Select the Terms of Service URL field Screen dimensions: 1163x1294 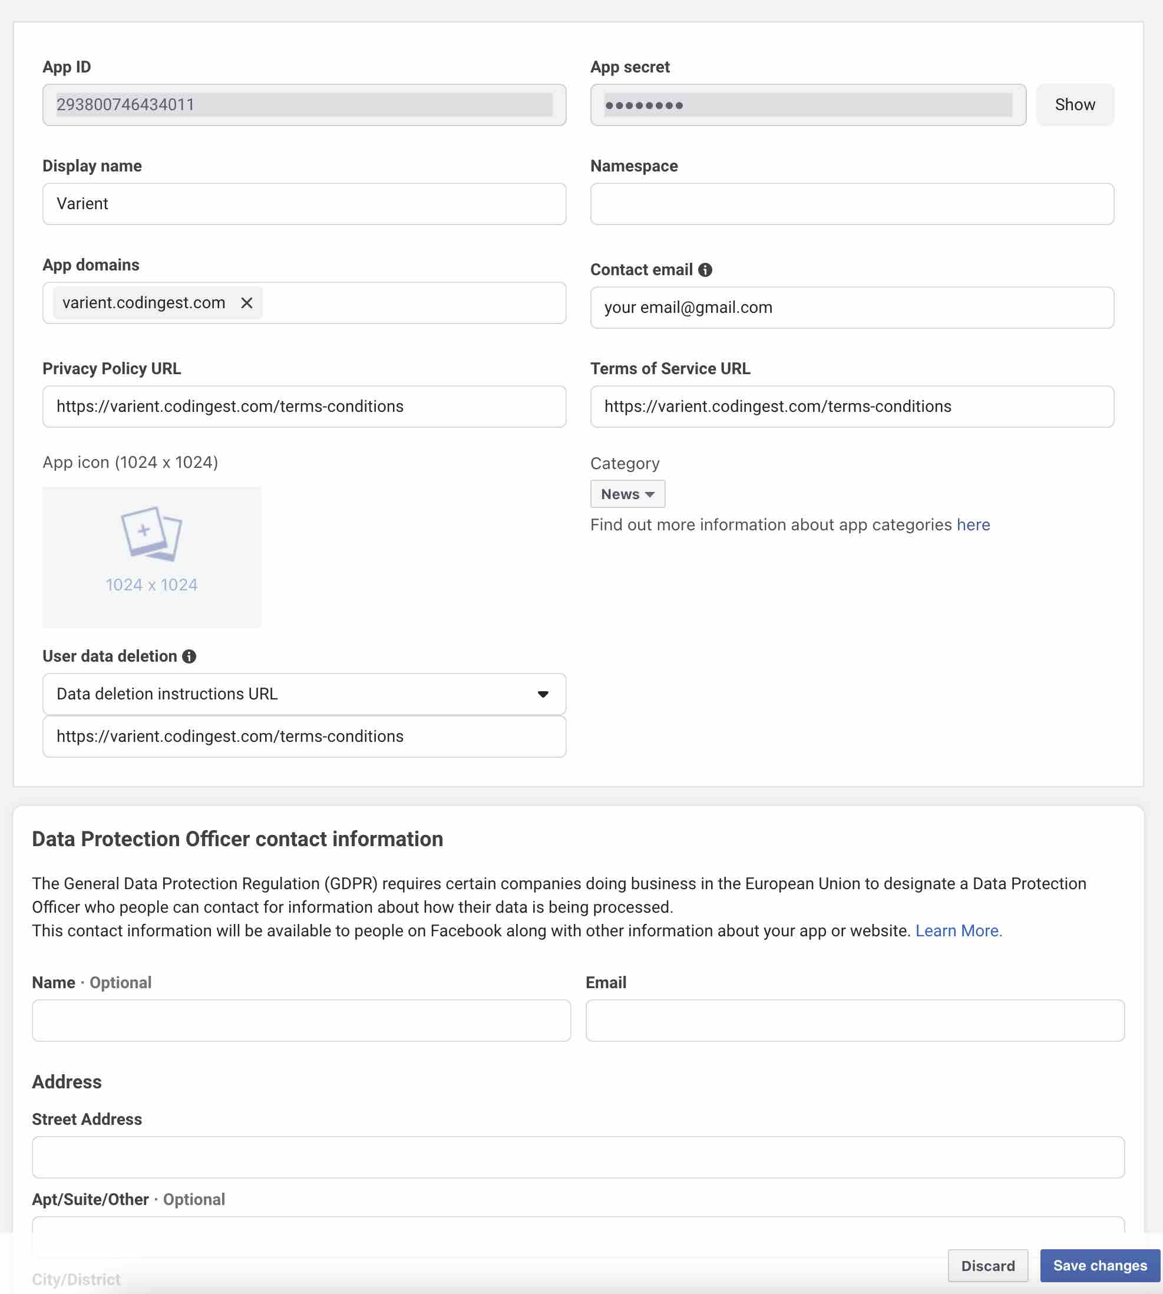(x=851, y=407)
